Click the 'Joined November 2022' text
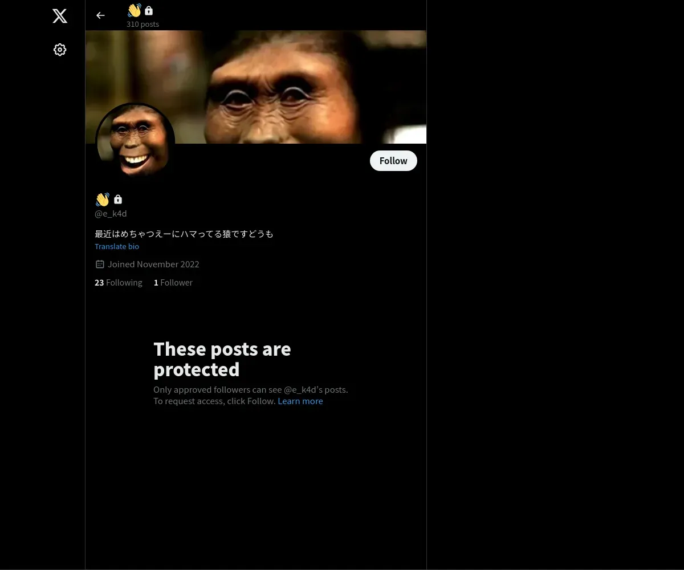This screenshot has width=684, height=570. [x=153, y=264]
